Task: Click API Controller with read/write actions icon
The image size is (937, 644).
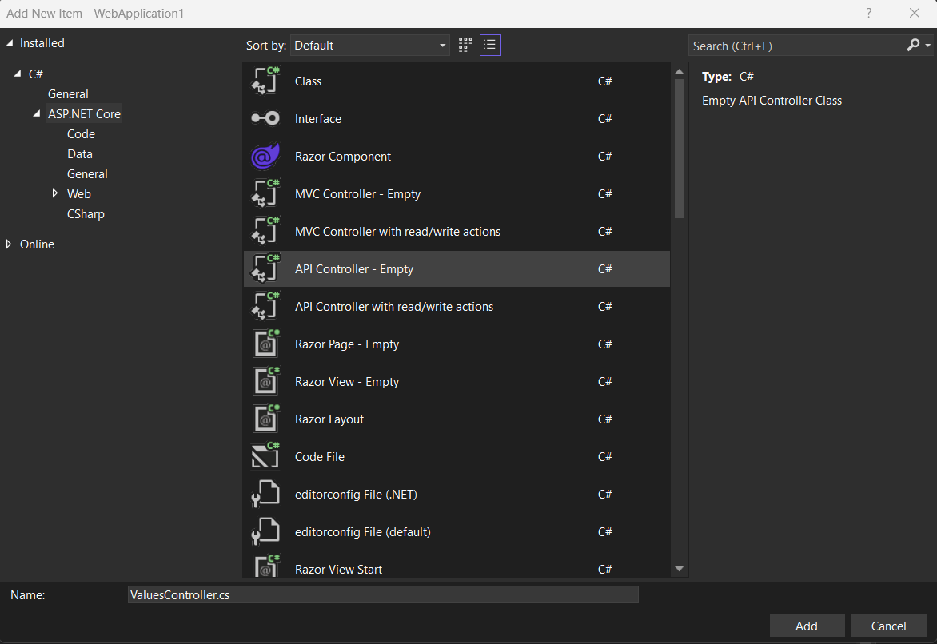Action: pos(265,307)
